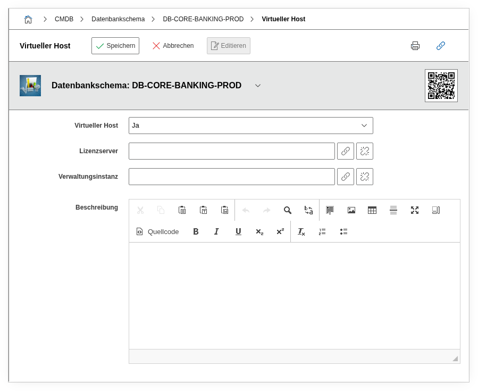Remove text formatting with the Tx icon

coord(301,231)
